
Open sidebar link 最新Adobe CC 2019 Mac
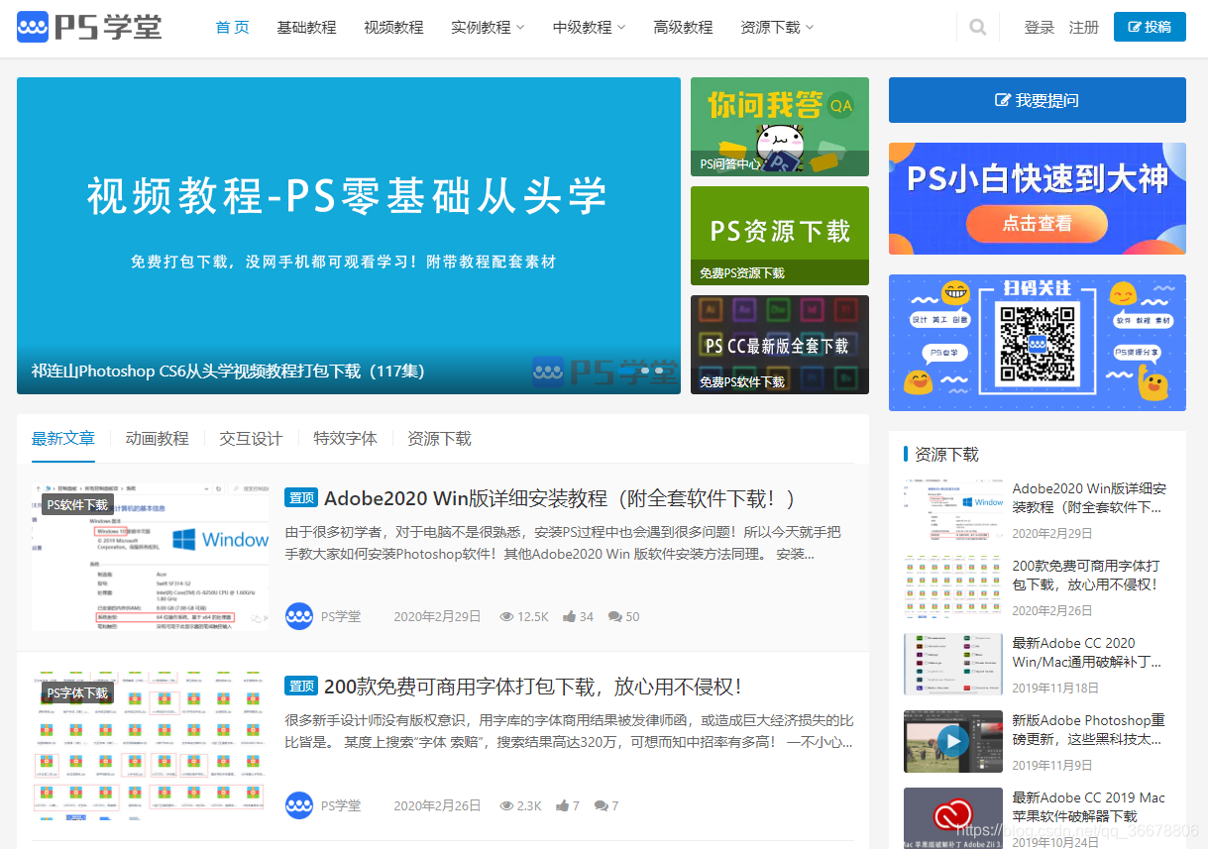coord(1089,807)
